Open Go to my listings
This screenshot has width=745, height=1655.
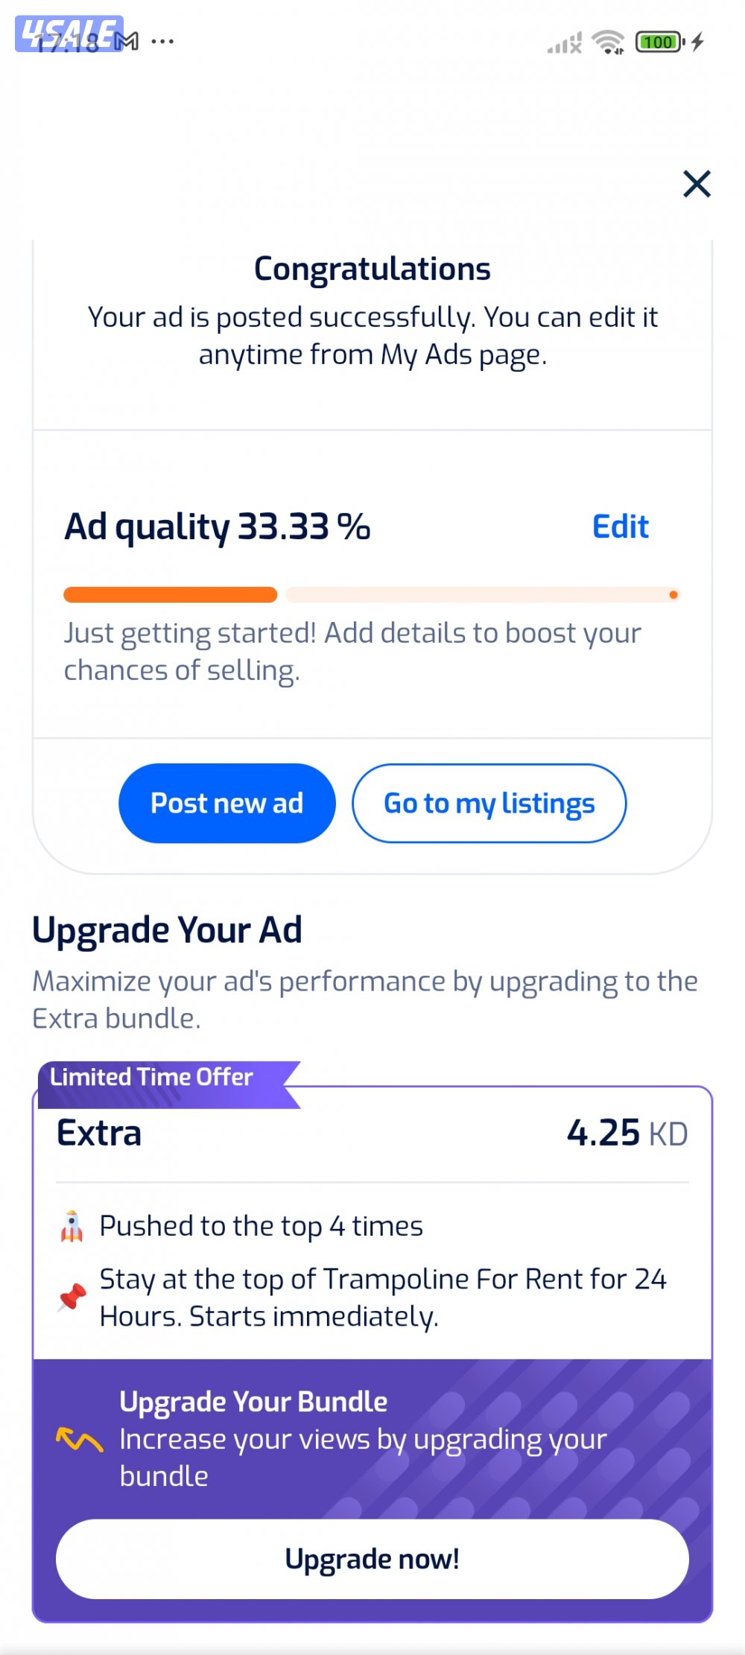[x=489, y=804]
